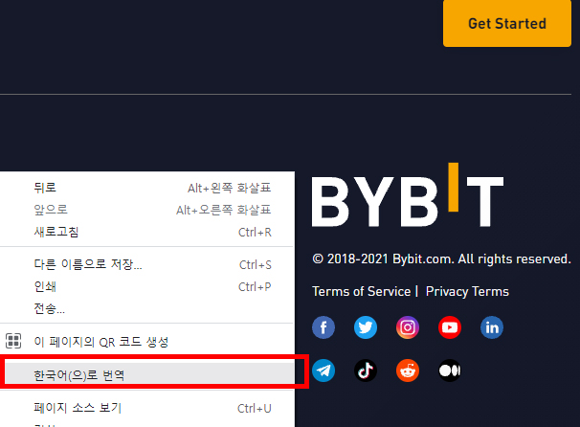Viewport: 580px width, 427px height.
Task: Select 전송... menu entry
Action: (146, 308)
